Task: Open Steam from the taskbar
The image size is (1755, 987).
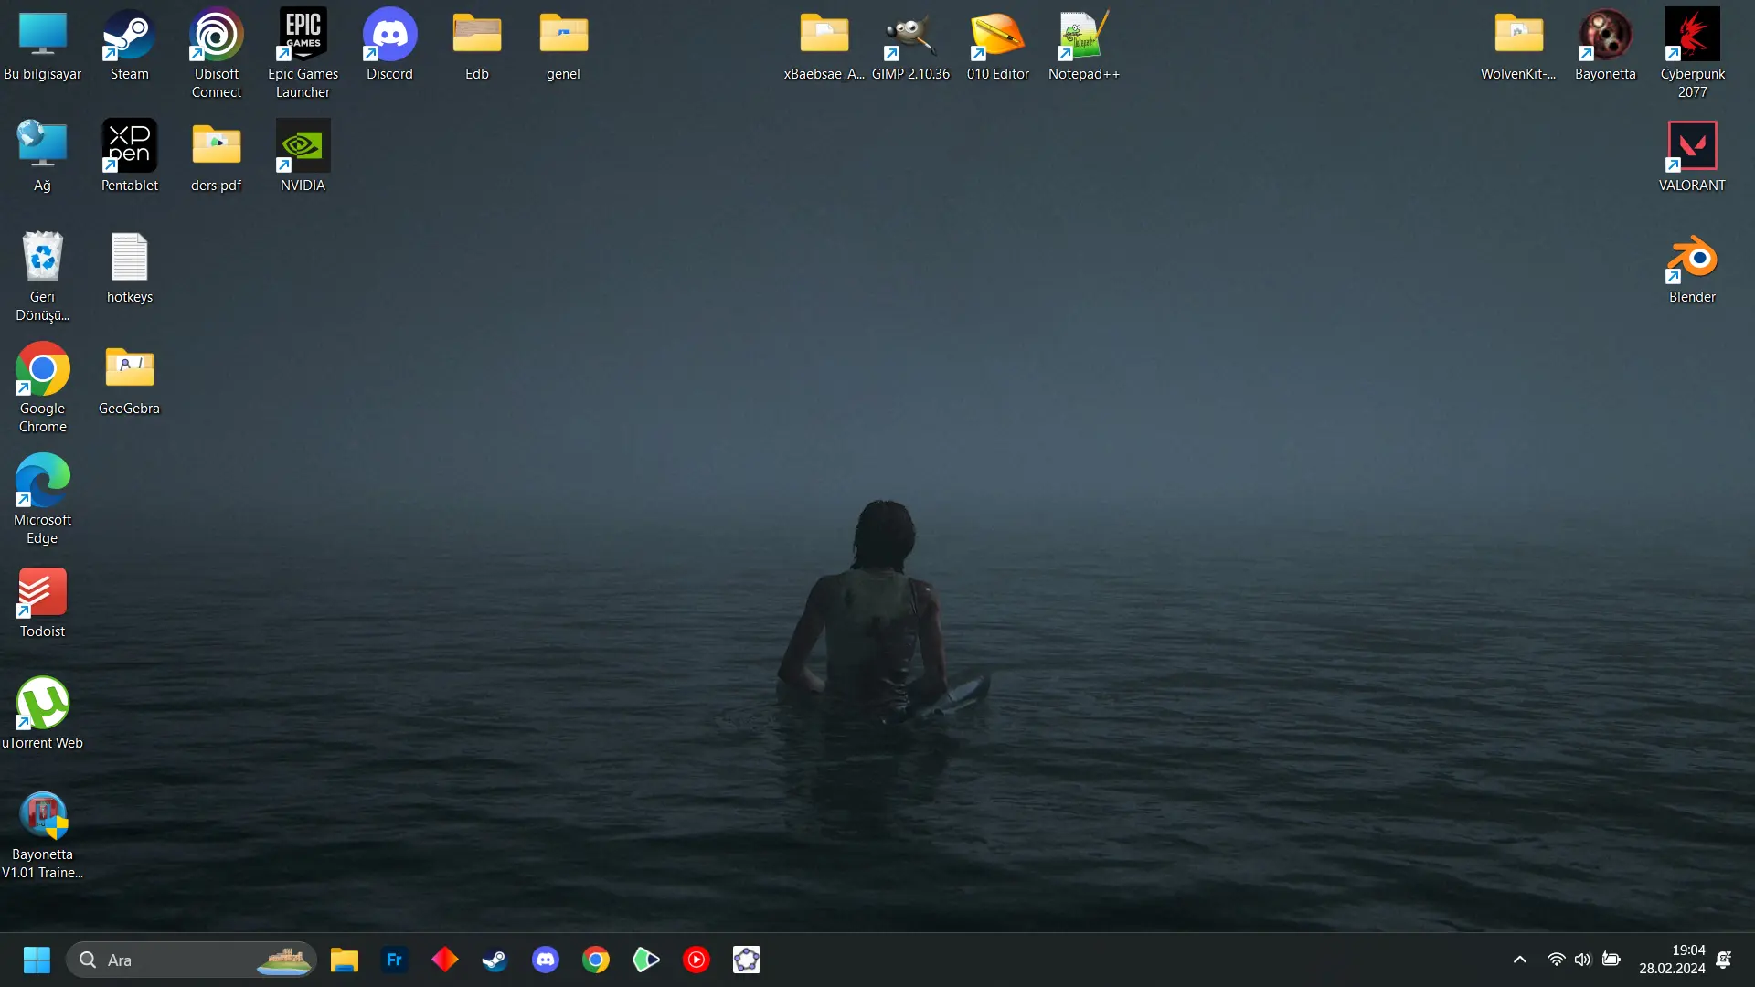Action: click(495, 960)
